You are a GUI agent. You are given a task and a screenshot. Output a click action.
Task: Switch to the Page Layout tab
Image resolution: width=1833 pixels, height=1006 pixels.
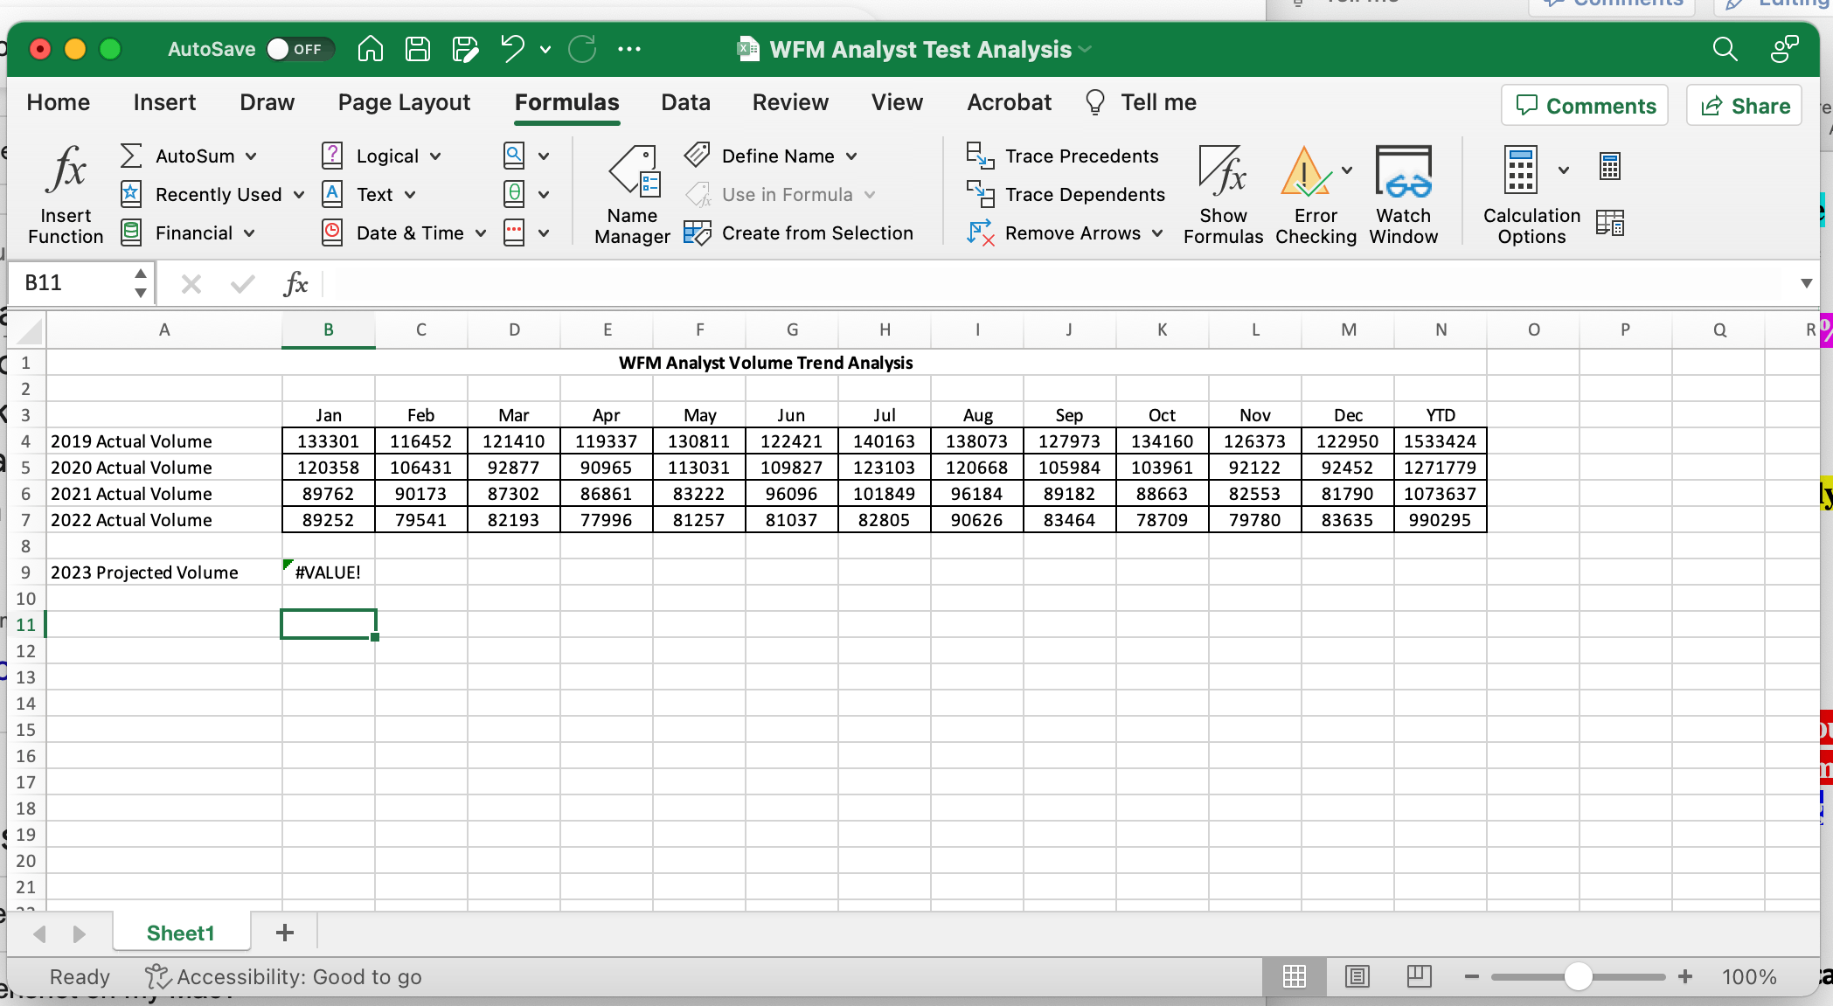[x=404, y=102]
